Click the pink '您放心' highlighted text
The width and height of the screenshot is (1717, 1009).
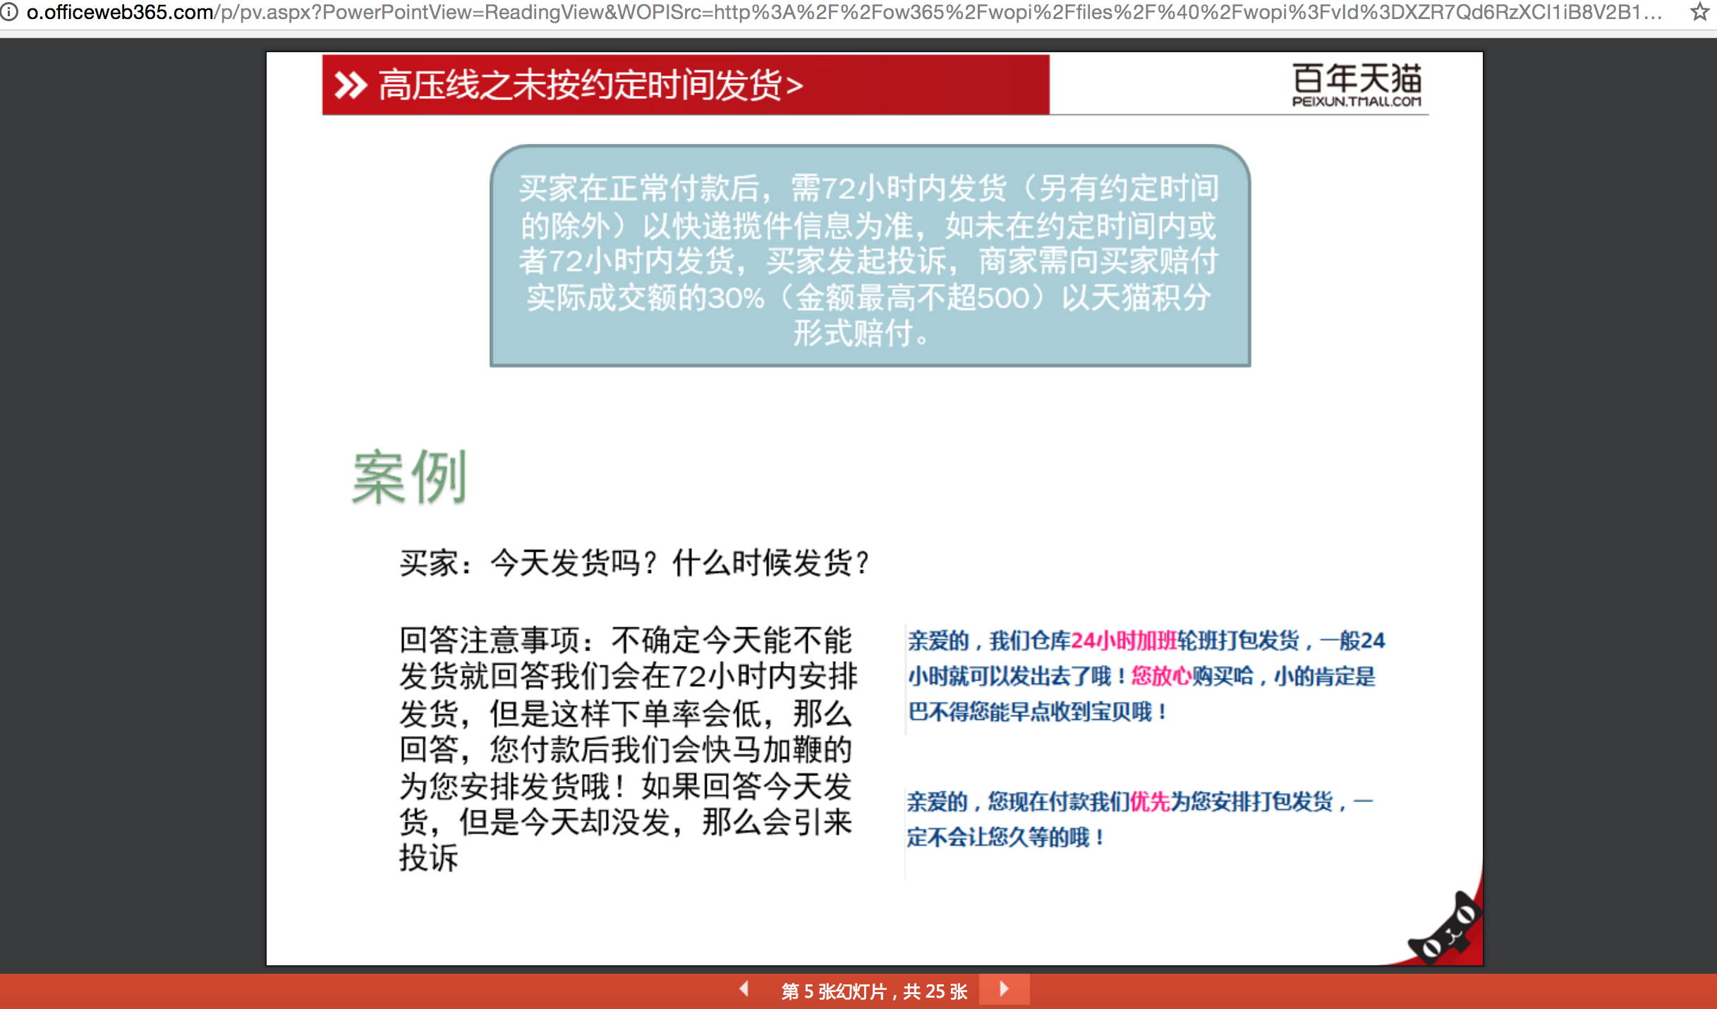point(1161,676)
